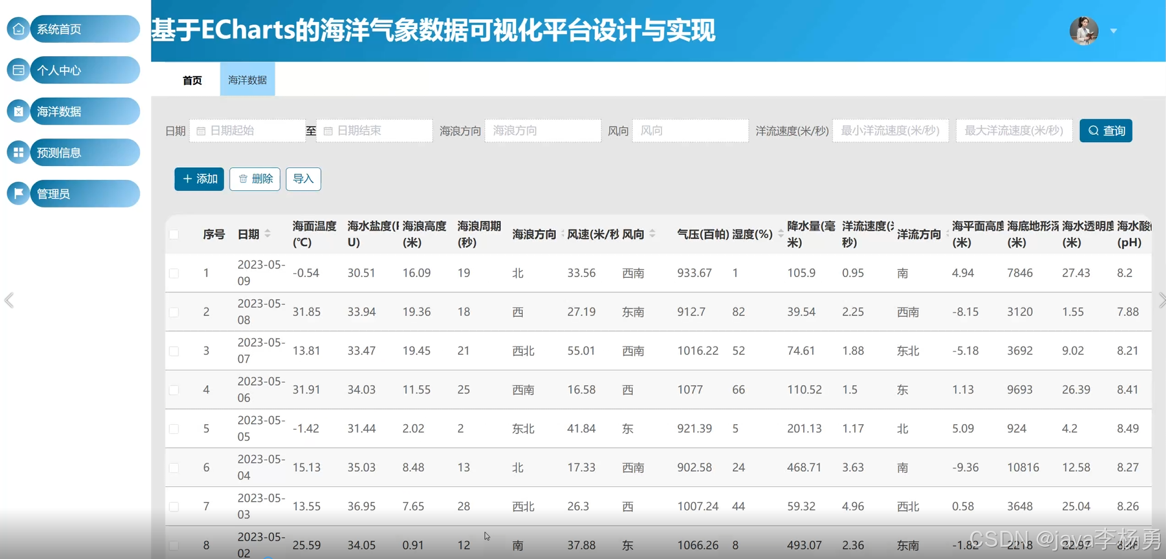Click wind speed value 55.01
Viewport: 1166px width, 559px height.
pyautogui.click(x=581, y=351)
